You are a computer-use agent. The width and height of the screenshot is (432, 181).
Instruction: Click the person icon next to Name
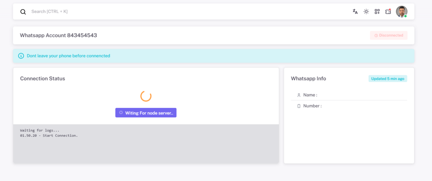click(x=299, y=95)
